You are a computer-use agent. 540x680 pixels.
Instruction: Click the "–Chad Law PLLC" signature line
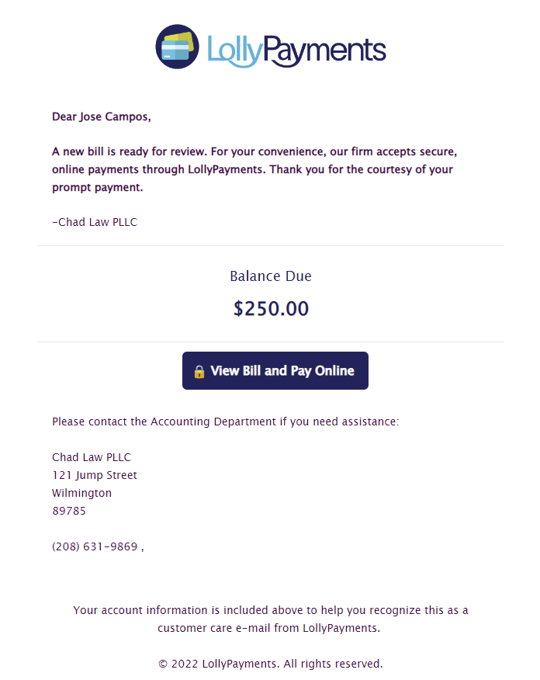click(95, 222)
